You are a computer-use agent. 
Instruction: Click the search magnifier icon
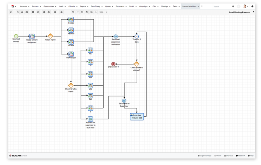(x=233, y=6)
